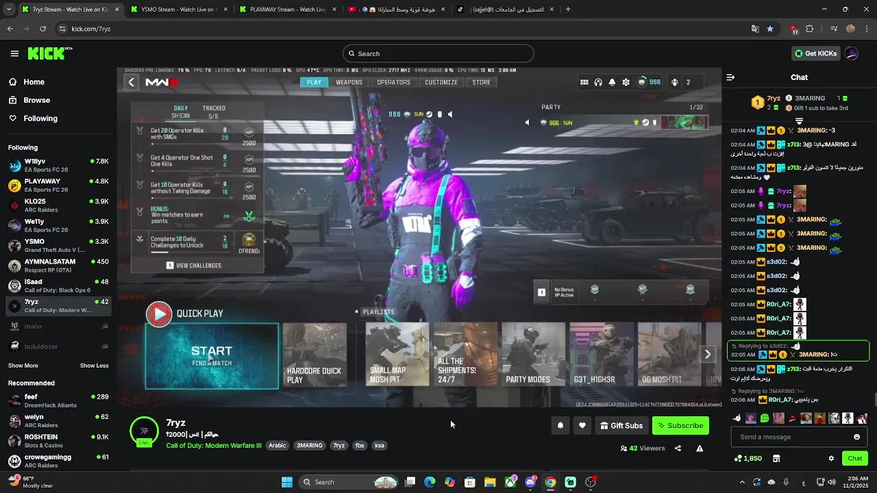
Task: Open File Explorer from taskbar
Action: tap(490, 482)
